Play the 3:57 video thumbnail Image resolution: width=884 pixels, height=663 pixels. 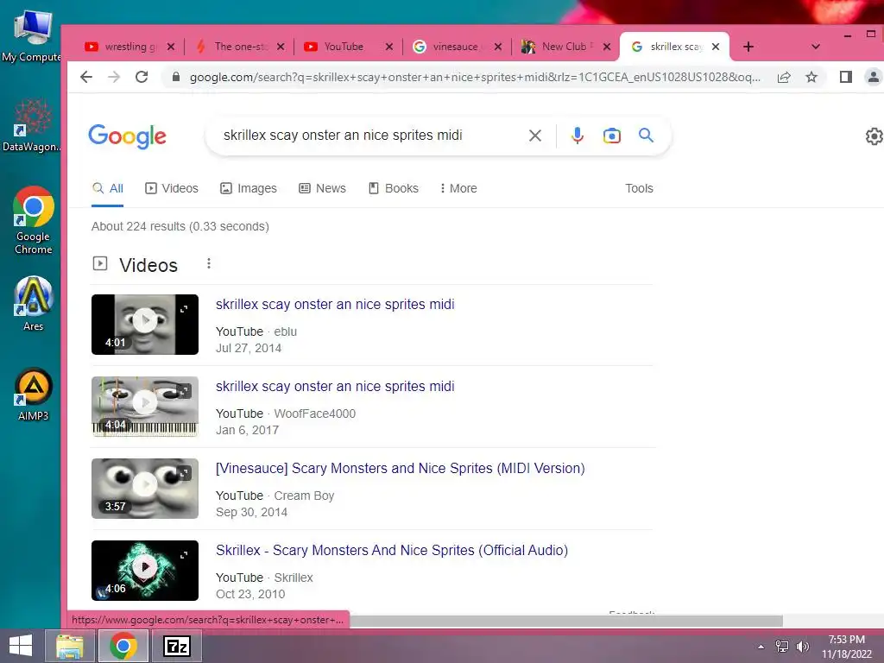(145, 489)
